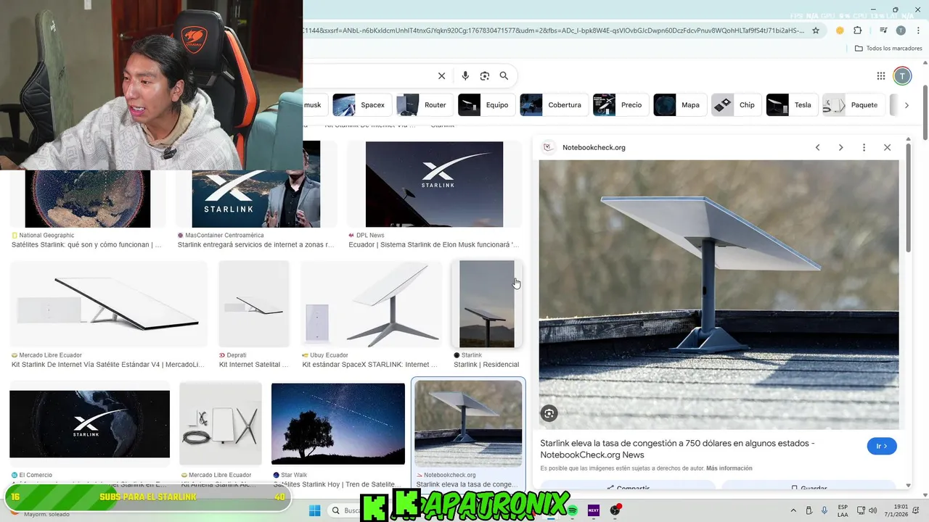Screen dimensions: 929x522
Task: Click the yellow circle extension icon
Action: coord(840,30)
